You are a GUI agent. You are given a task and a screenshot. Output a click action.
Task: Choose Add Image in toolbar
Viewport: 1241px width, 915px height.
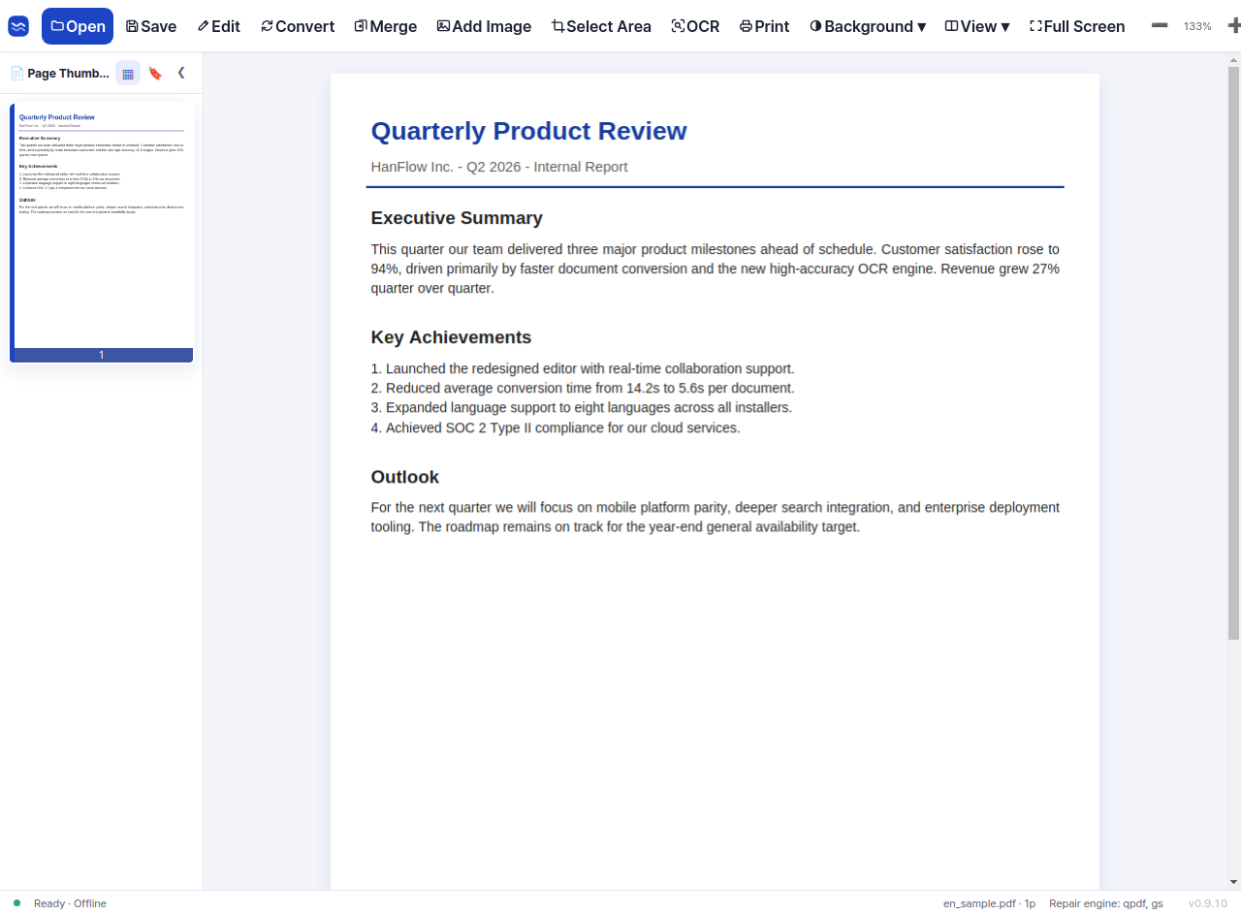pyautogui.click(x=484, y=26)
